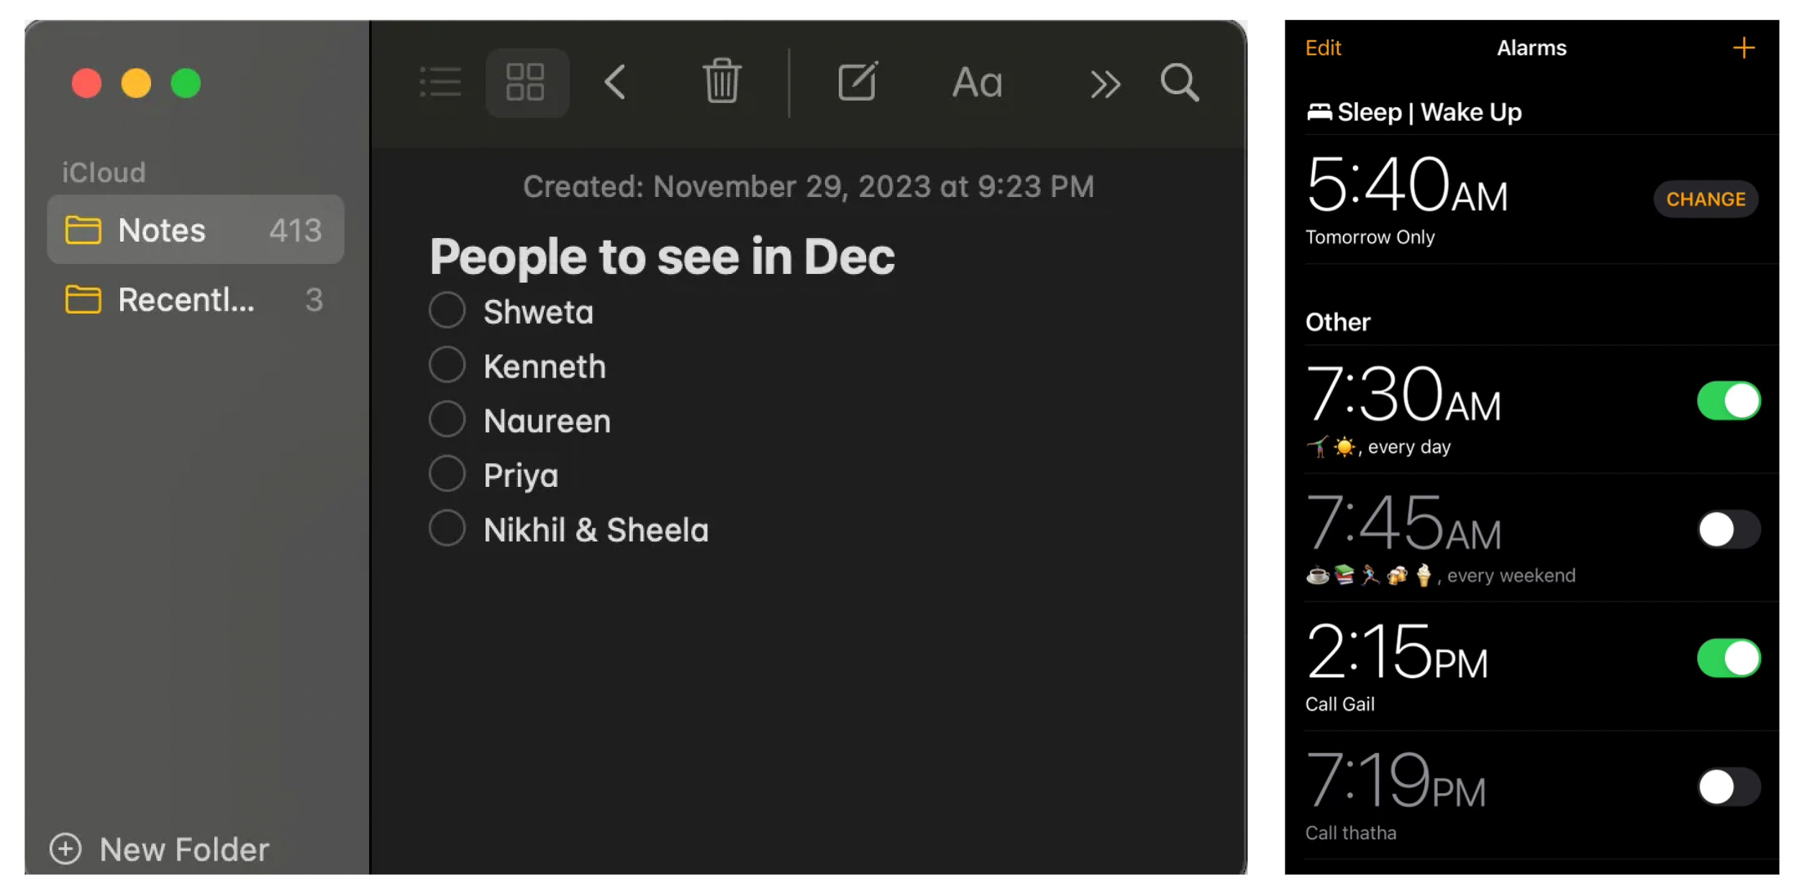Tick the Nikhil & Sheela checkbox
This screenshot has width=1807, height=896.
[x=447, y=529]
